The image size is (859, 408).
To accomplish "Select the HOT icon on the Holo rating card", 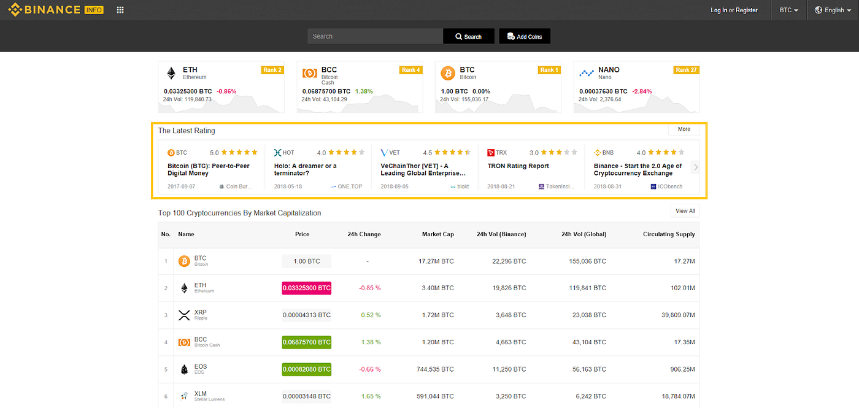I will click(x=277, y=152).
